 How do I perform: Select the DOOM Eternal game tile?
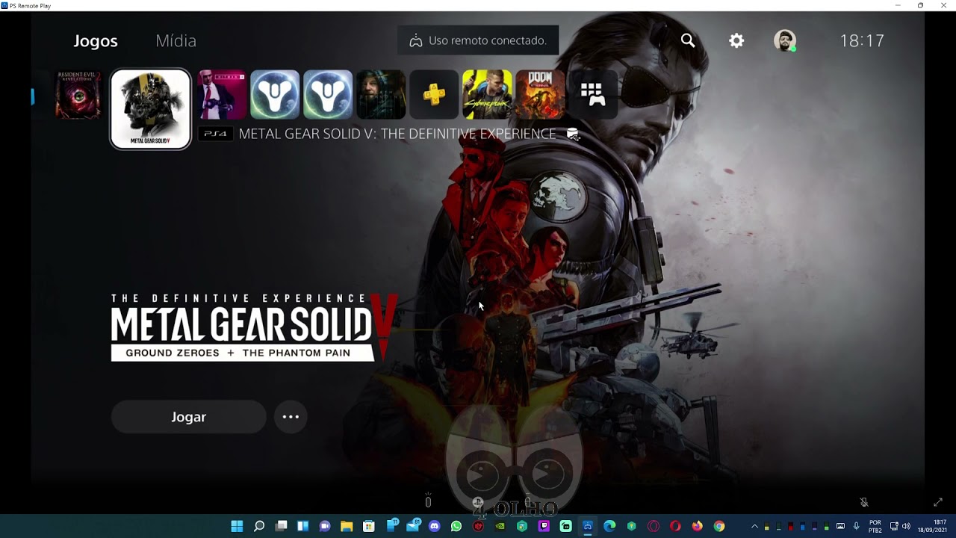pos(540,95)
